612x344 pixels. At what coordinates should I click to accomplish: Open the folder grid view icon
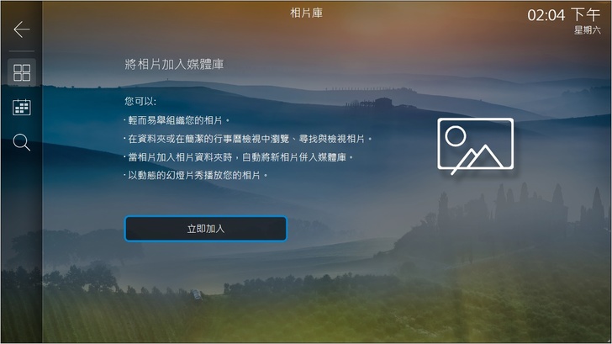tap(22, 72)
